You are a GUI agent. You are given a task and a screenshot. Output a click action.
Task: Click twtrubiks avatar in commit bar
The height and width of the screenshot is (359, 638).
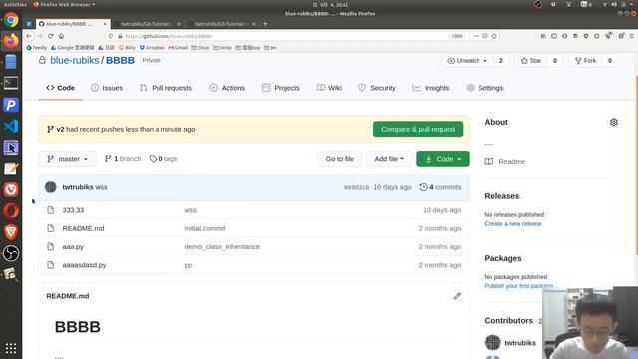(x=51, y=187)
